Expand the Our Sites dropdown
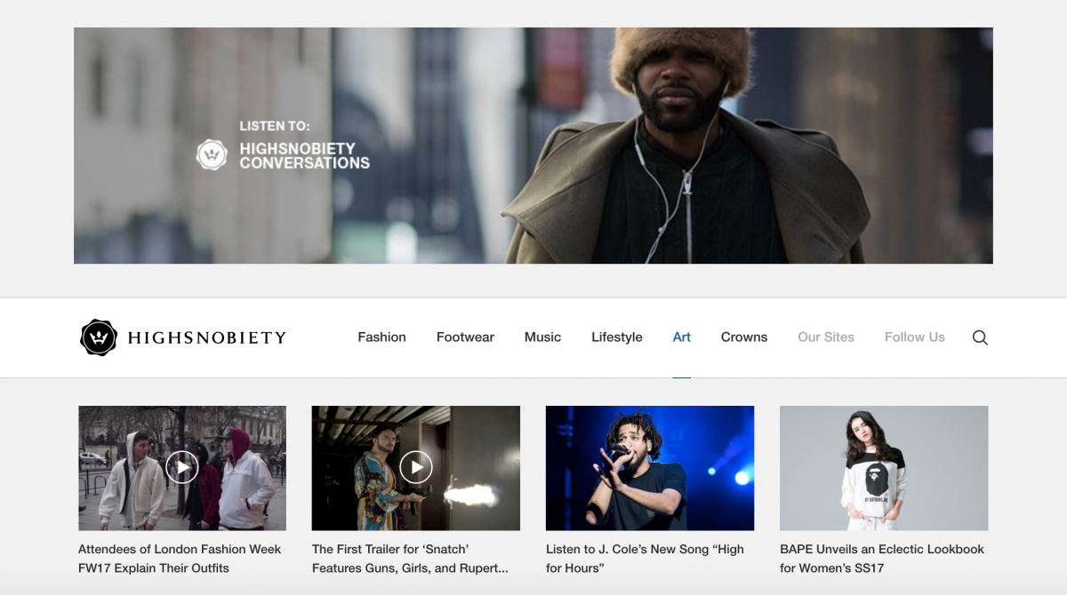1067x595 pixels. pos(826,337)
